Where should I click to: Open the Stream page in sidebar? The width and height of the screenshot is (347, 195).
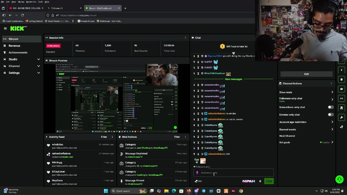(21, 39)
